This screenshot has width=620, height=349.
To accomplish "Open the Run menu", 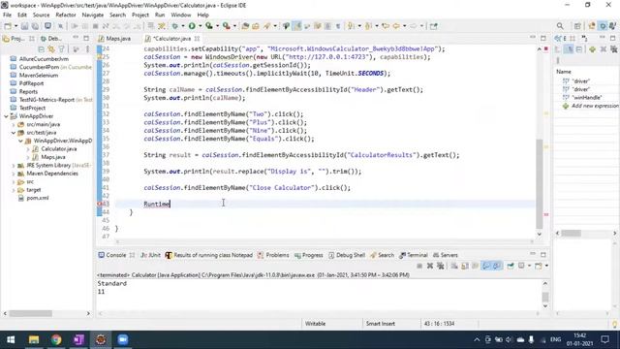I will [160, 16].
